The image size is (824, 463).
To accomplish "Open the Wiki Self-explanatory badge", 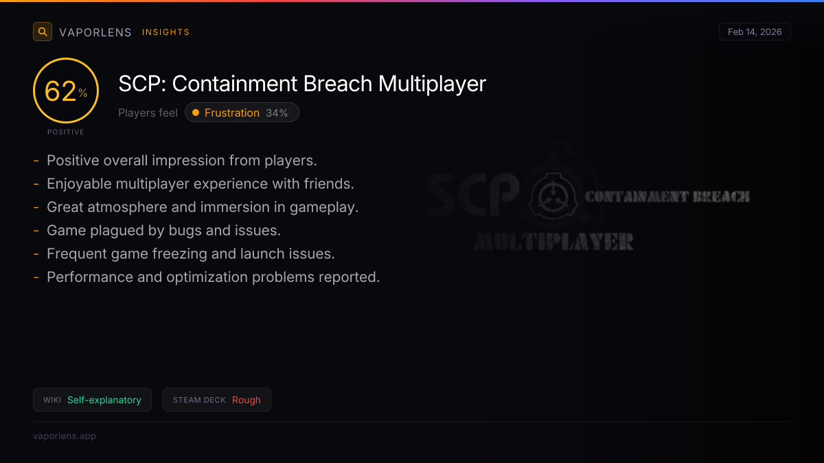I will coord(93,400).
